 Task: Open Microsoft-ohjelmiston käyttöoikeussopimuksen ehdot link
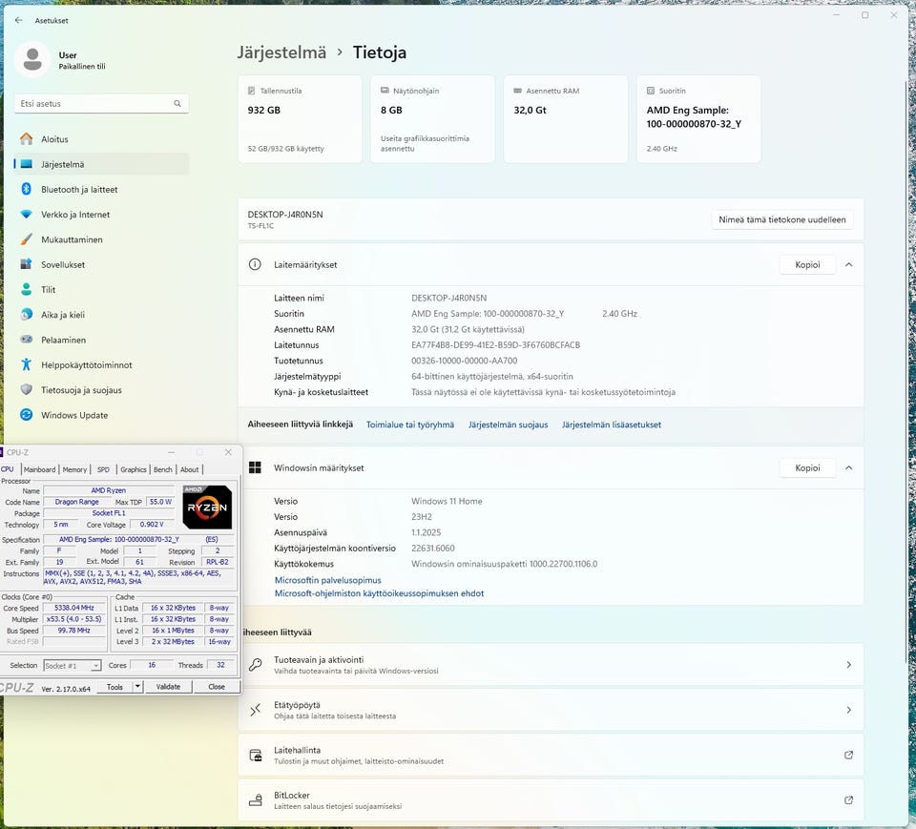(x=379, y=593)
